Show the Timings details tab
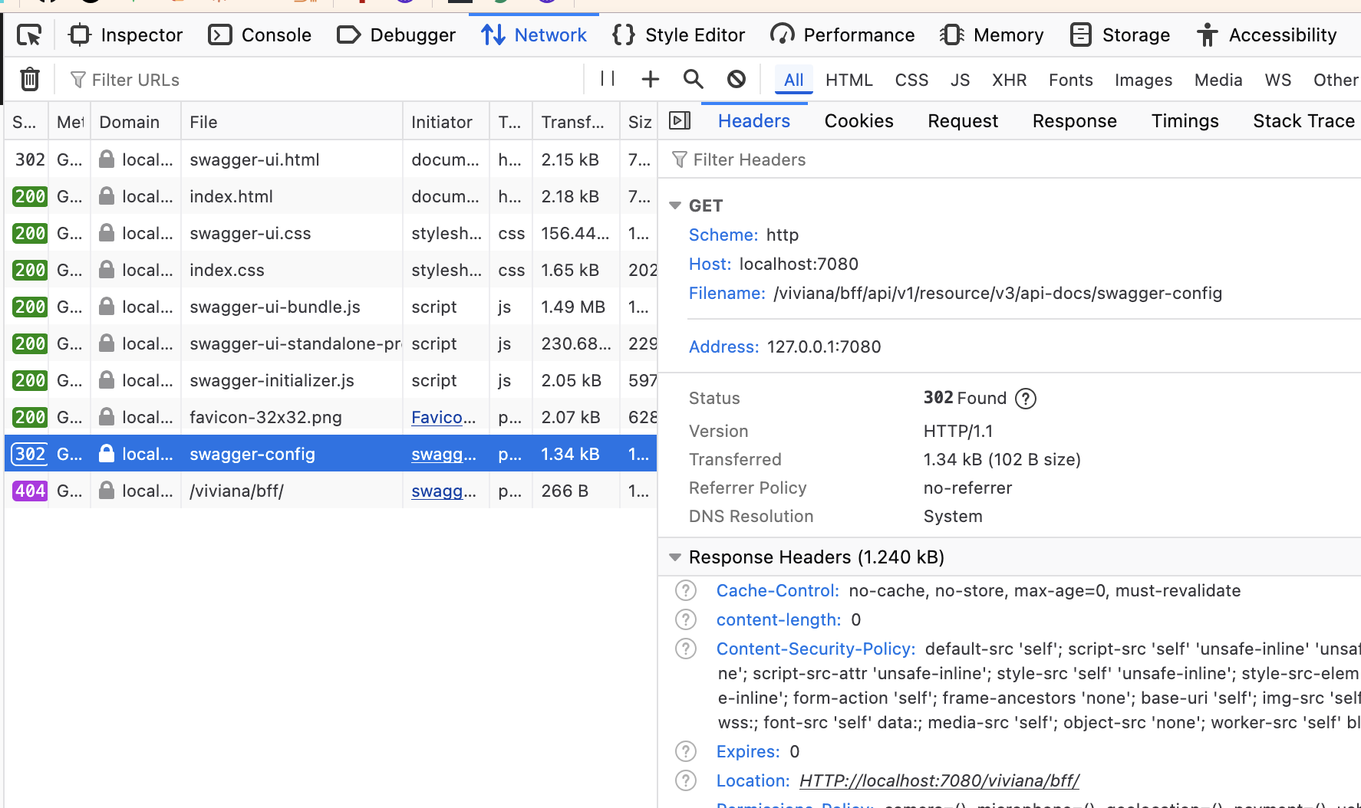 tap(1185, 121)
